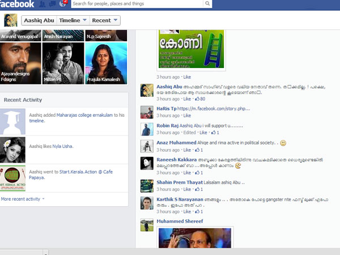Open the notifications globe icon
Image resolution: width=340 pixels, height=255 pixels.
point(63,4)
